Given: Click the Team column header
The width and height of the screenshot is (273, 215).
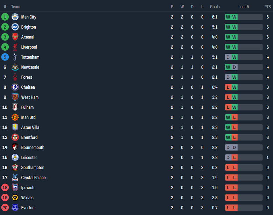Looking at the screenshot, I should tap(16, 7).
